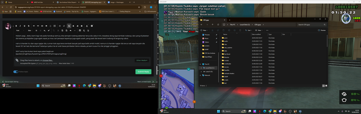The image size is (361, 114).
Task: Open See more options in File Explorer
Action: (267, 30)
